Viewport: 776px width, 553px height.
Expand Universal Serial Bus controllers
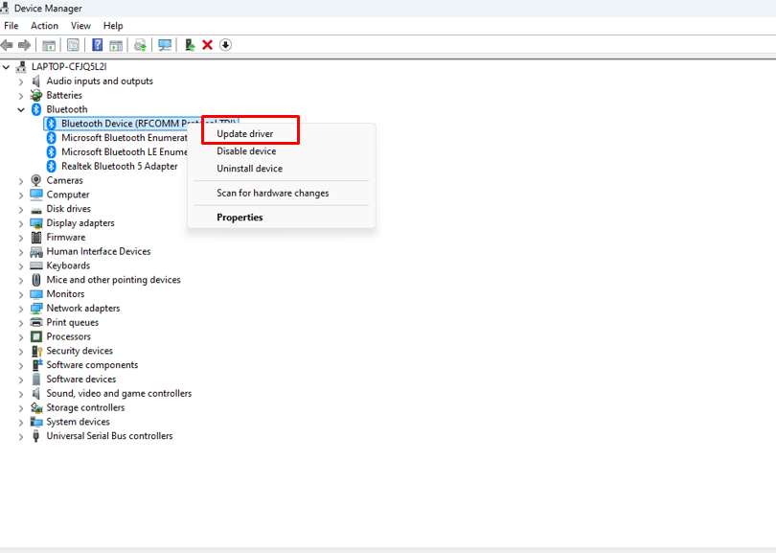[x=21, y=436]
